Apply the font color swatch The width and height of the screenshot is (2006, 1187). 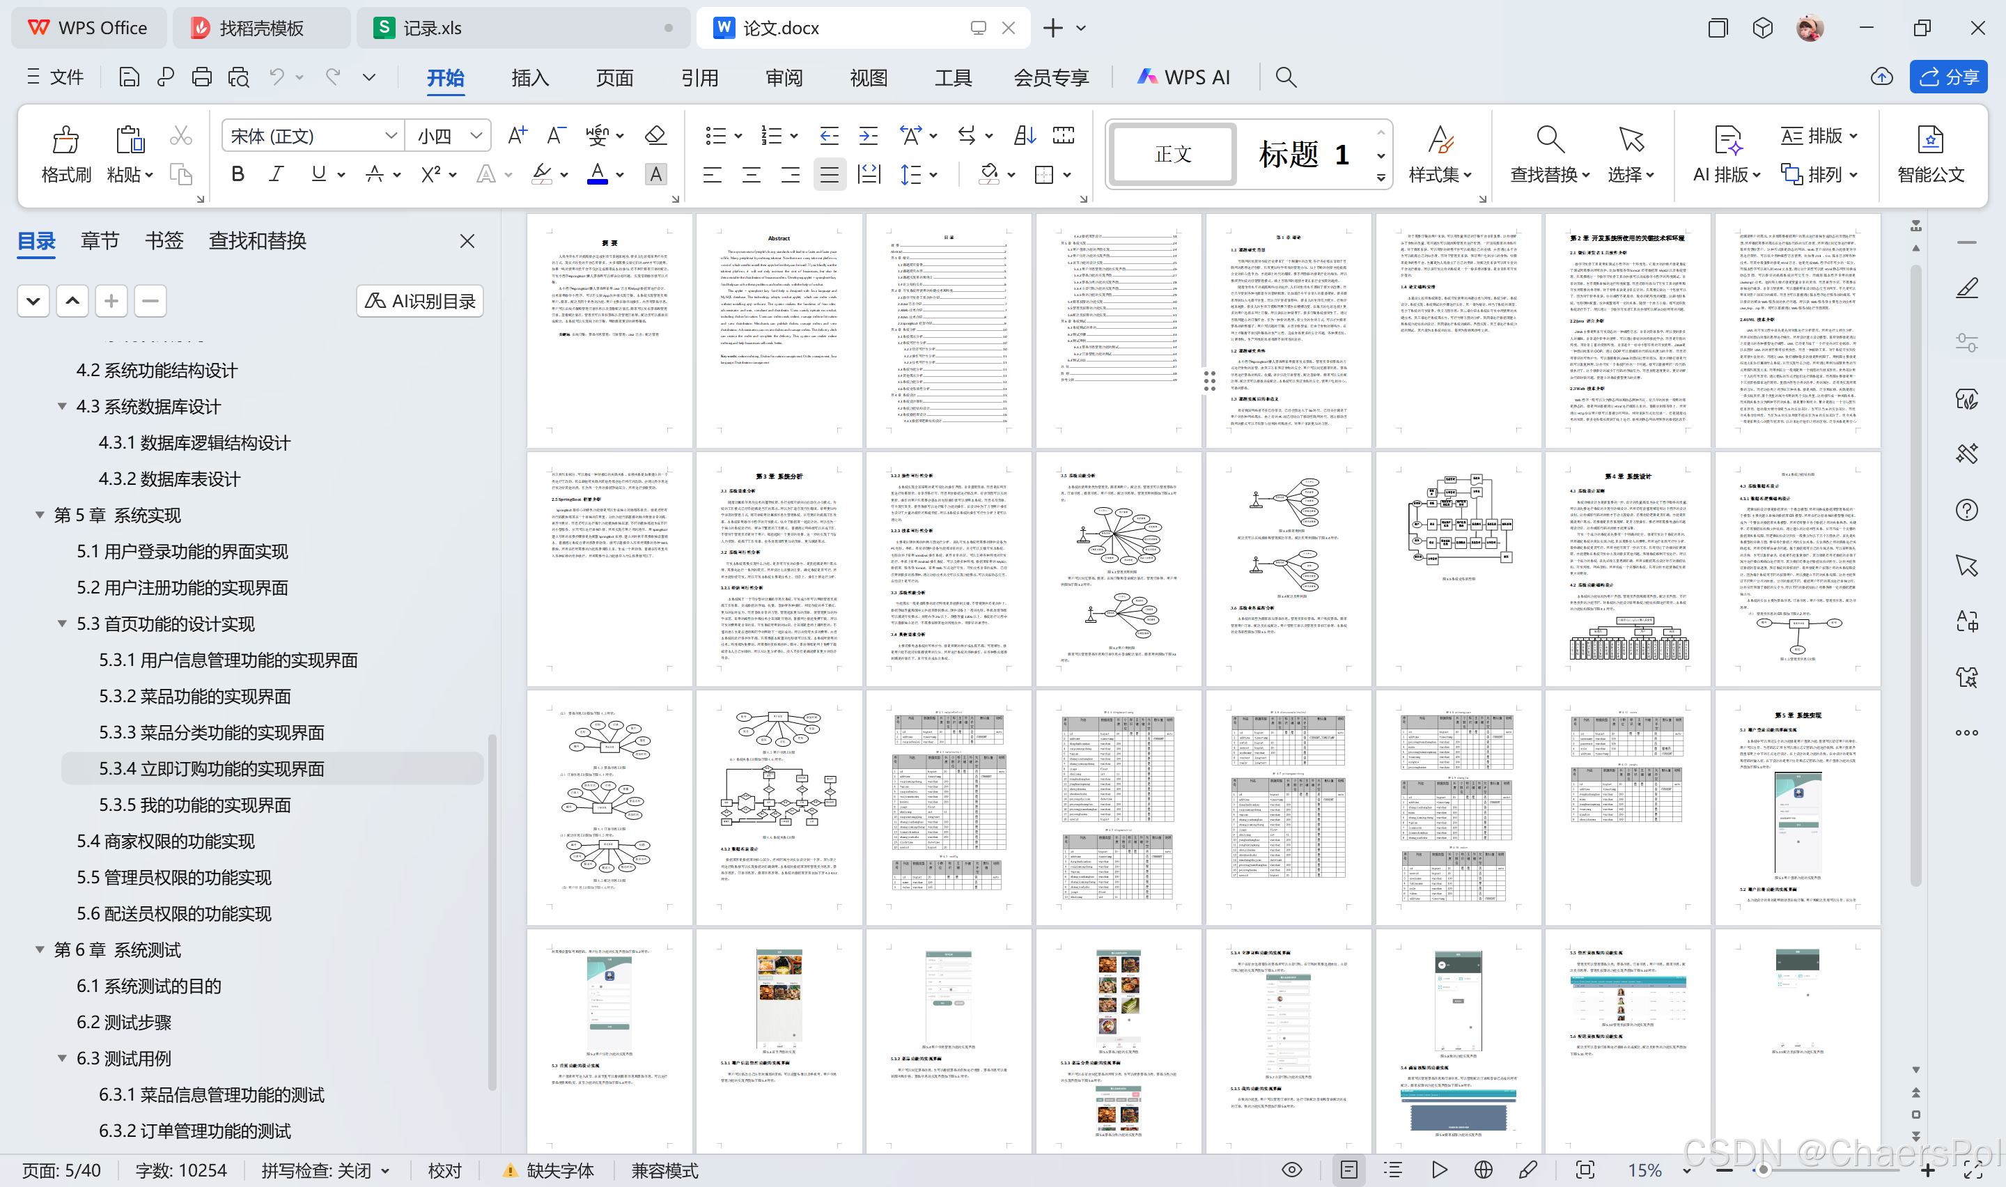[x=596, y=174]
